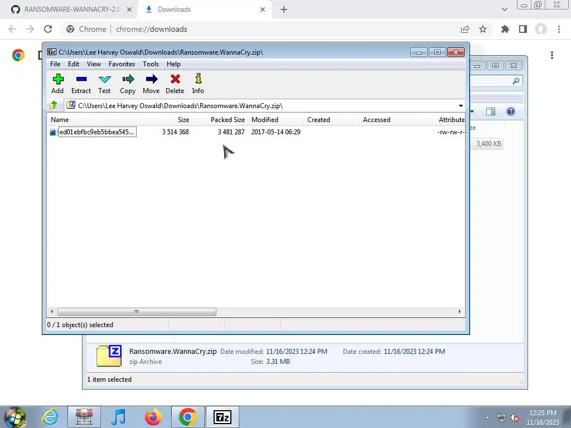This screenshot has width=571, height=428.
Task: Open a new Chrome tab
Action: tap(284, 10)
